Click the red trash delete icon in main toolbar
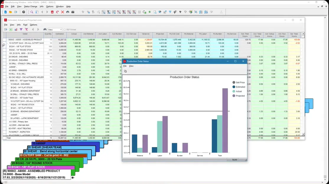 coord(52,12)
